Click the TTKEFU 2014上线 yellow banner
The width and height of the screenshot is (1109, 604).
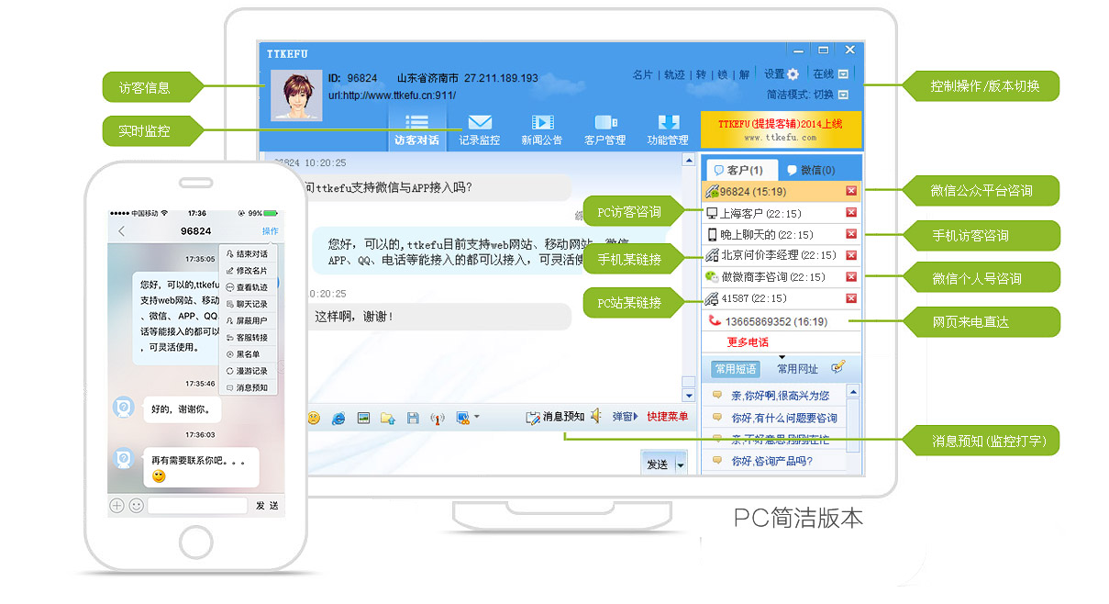coord(781,129)
